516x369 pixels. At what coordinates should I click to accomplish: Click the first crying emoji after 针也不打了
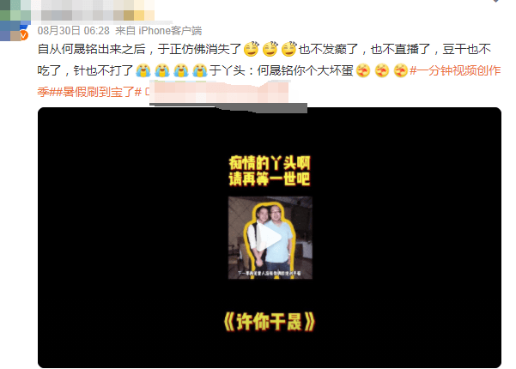(x=143, y=70)
